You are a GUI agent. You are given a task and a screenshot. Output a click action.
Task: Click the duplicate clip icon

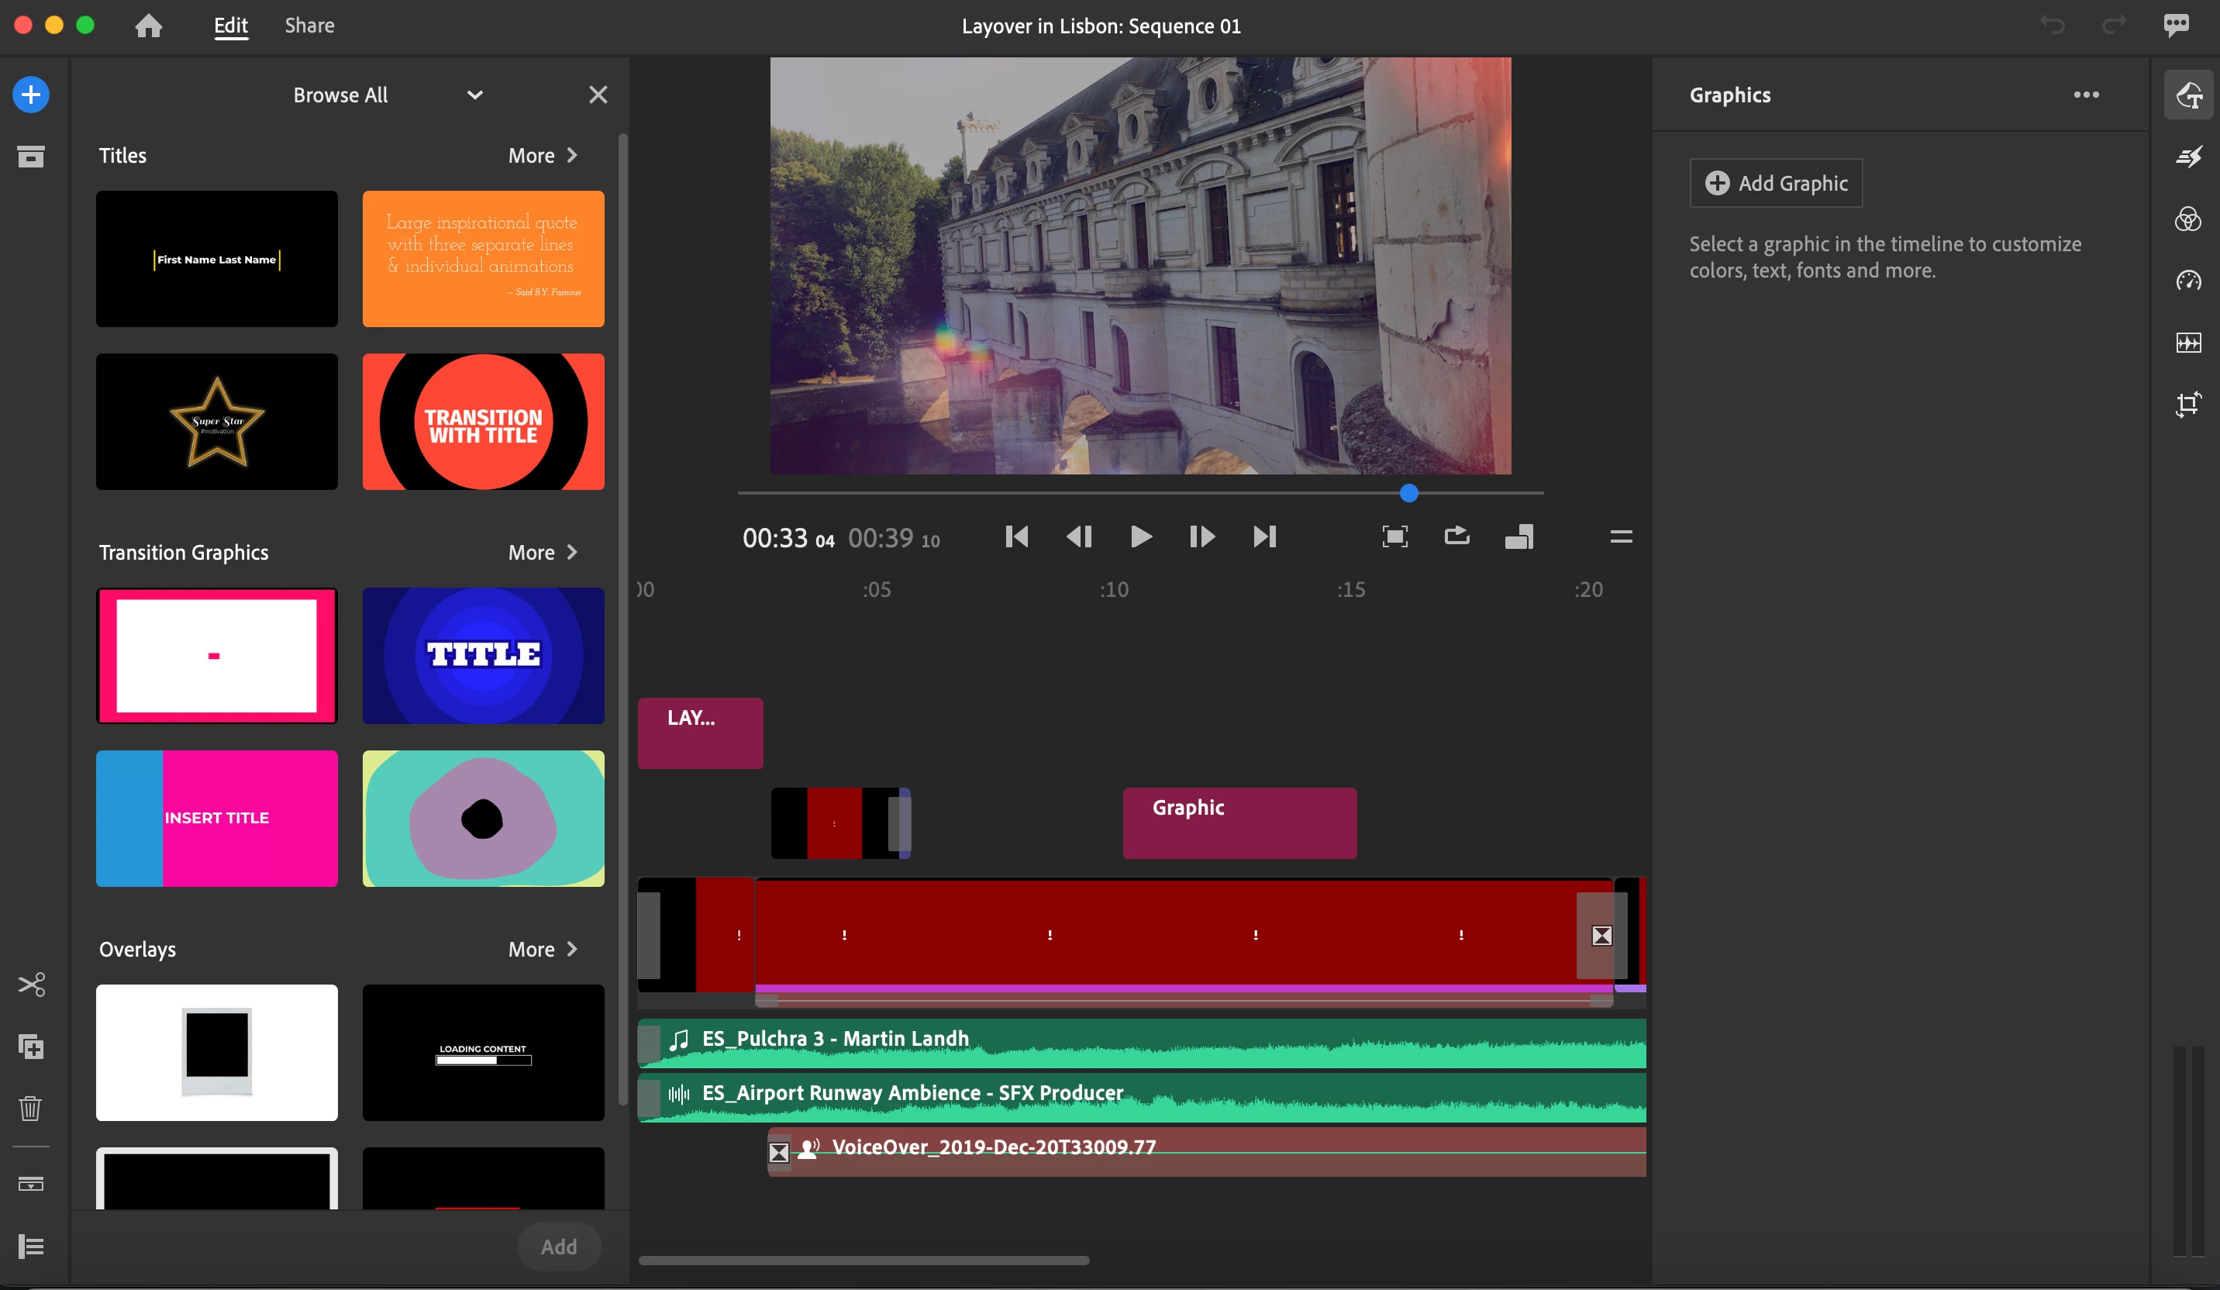click(x=31, y=1046)
